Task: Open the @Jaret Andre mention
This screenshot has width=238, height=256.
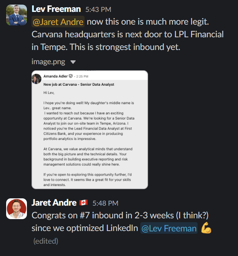Action: (58, 22)
